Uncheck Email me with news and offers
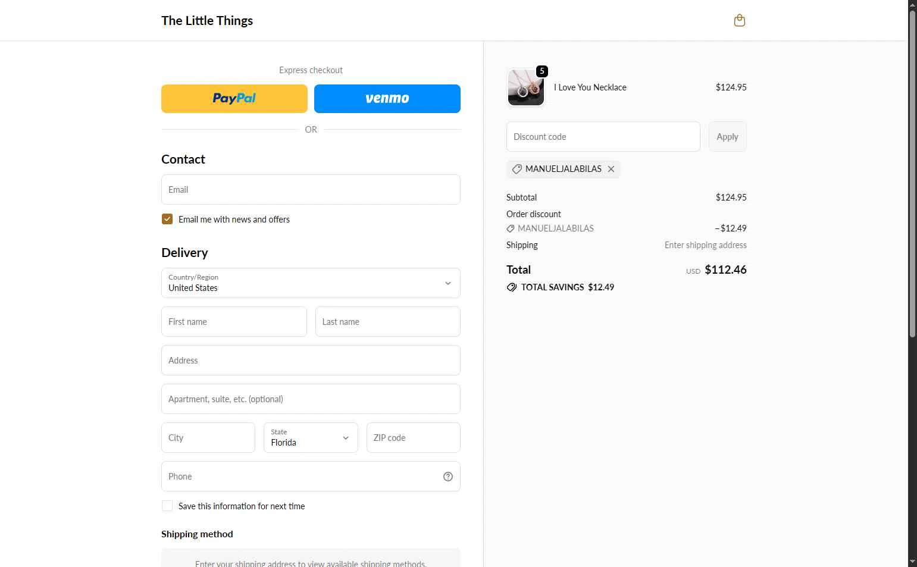 (167, 219)
